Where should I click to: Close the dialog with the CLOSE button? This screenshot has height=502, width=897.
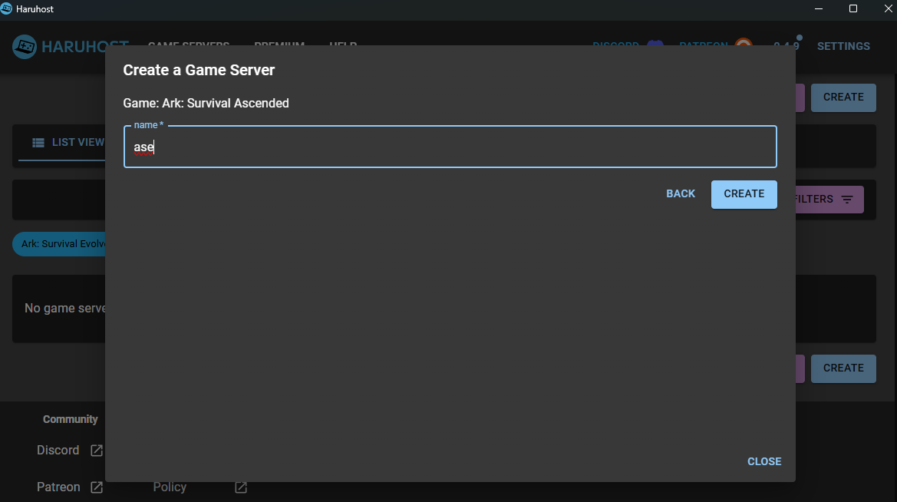click(x=763, y=461)
